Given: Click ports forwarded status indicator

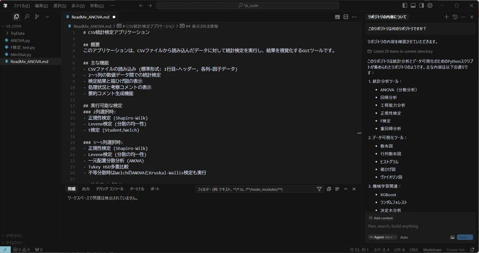Looking at the screenshot, I should click(x=39, y=250).
